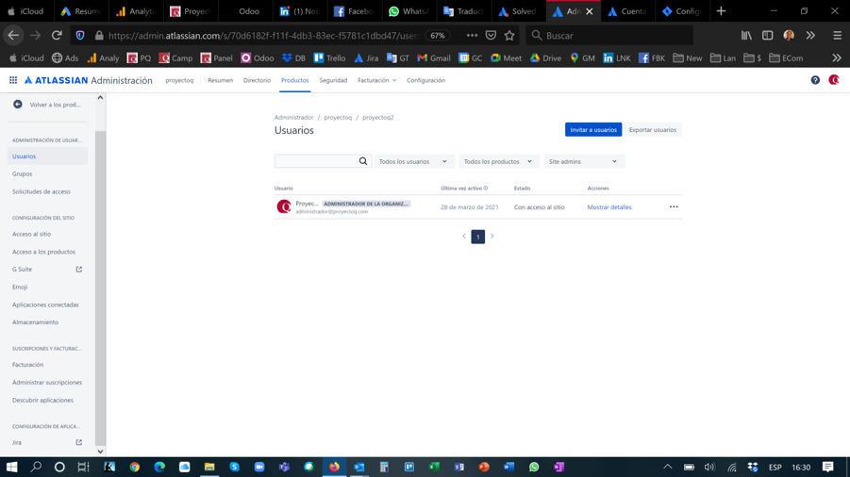Image resolution: width=850 pixels, height=477 pixels.
Task: Click the page zoom 67% indicator in the address bar
Action: coord(438,36)
